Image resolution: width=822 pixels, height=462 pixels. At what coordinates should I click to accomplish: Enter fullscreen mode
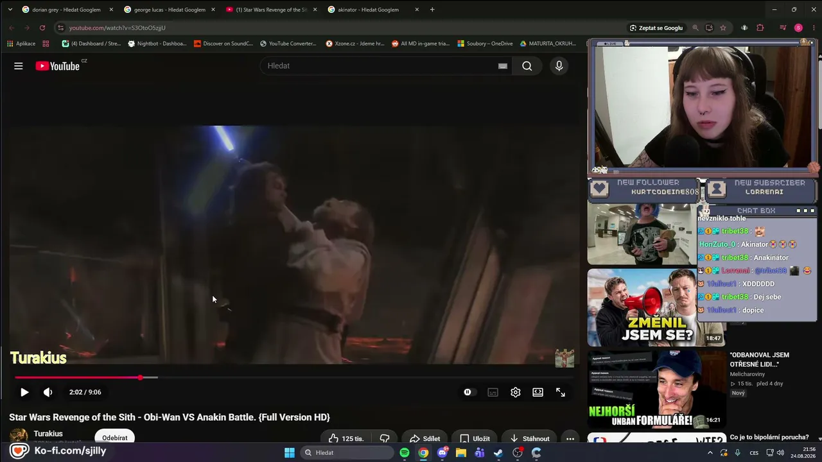tap(560, 392)
